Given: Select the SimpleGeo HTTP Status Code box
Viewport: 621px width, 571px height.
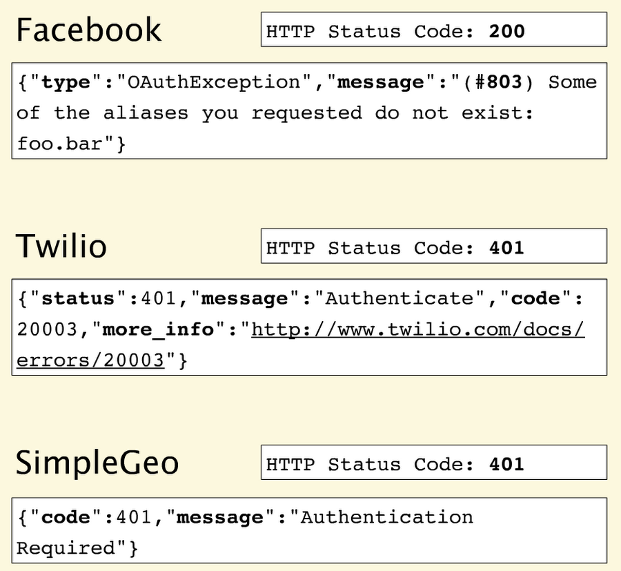Looking at the screenshot, I should pos(433,463).
